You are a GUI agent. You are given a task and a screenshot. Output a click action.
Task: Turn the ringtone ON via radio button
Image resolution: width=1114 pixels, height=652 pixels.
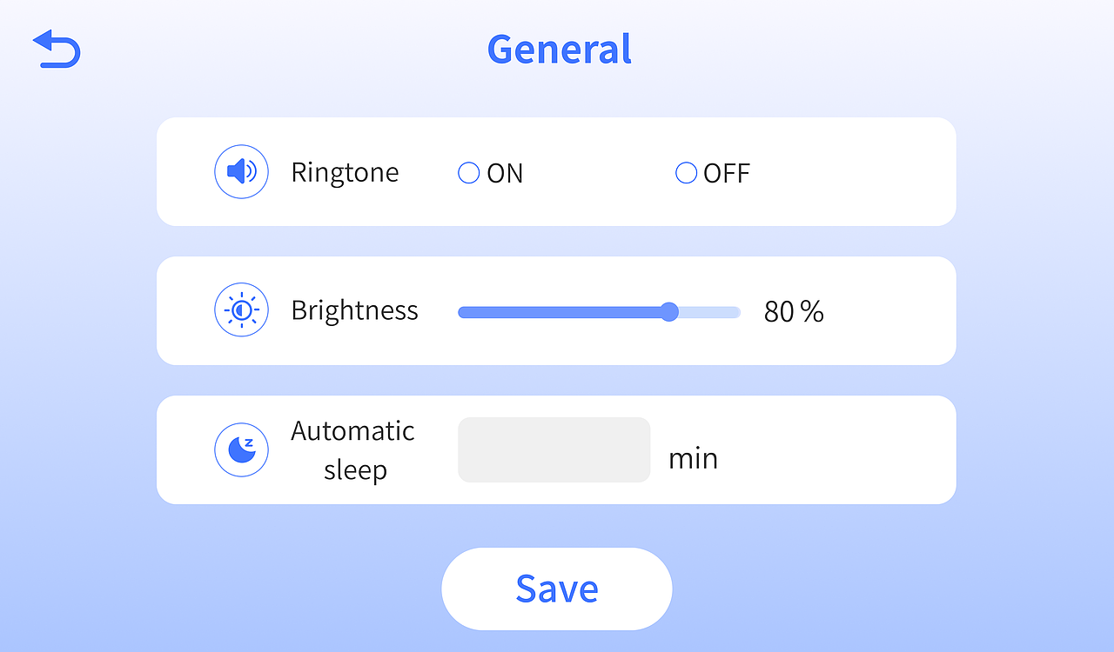click(469, 173)
